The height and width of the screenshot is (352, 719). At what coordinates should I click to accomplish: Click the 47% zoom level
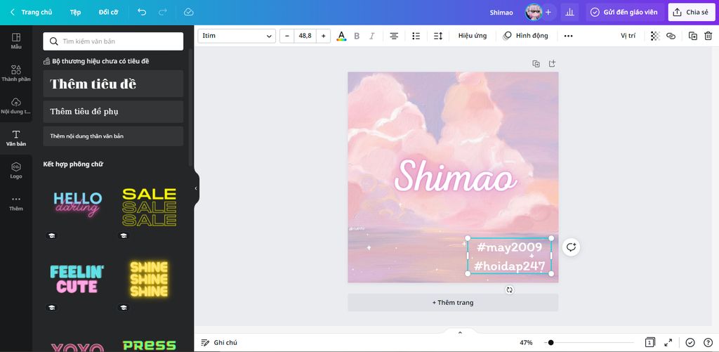point(526,343)
